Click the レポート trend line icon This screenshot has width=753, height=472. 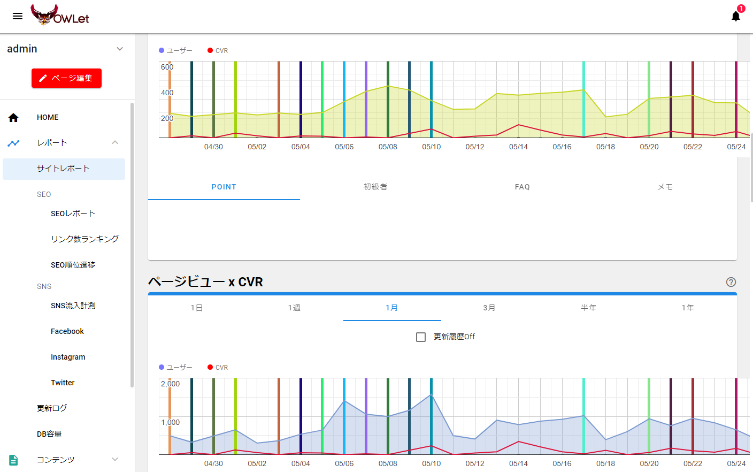click(x=13, y=143)
